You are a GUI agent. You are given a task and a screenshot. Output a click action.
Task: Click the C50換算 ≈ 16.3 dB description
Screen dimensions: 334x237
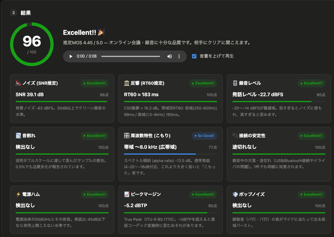pos(171,111)
